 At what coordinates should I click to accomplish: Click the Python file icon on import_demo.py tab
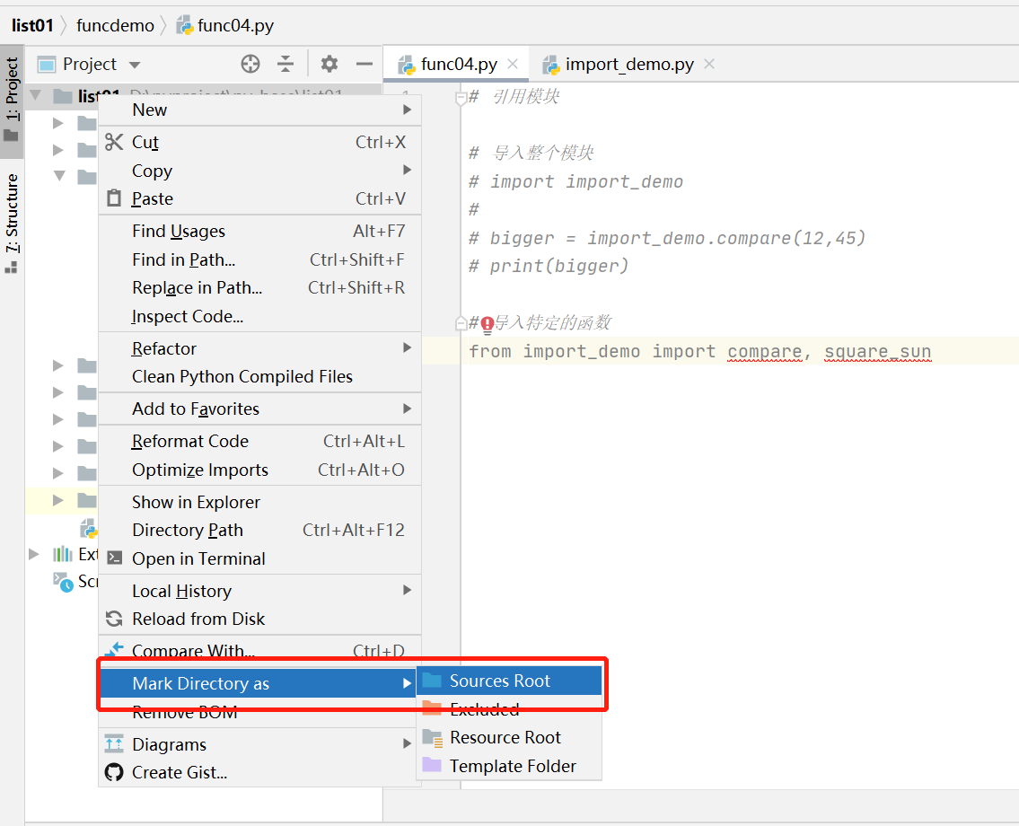click(551, 65)
